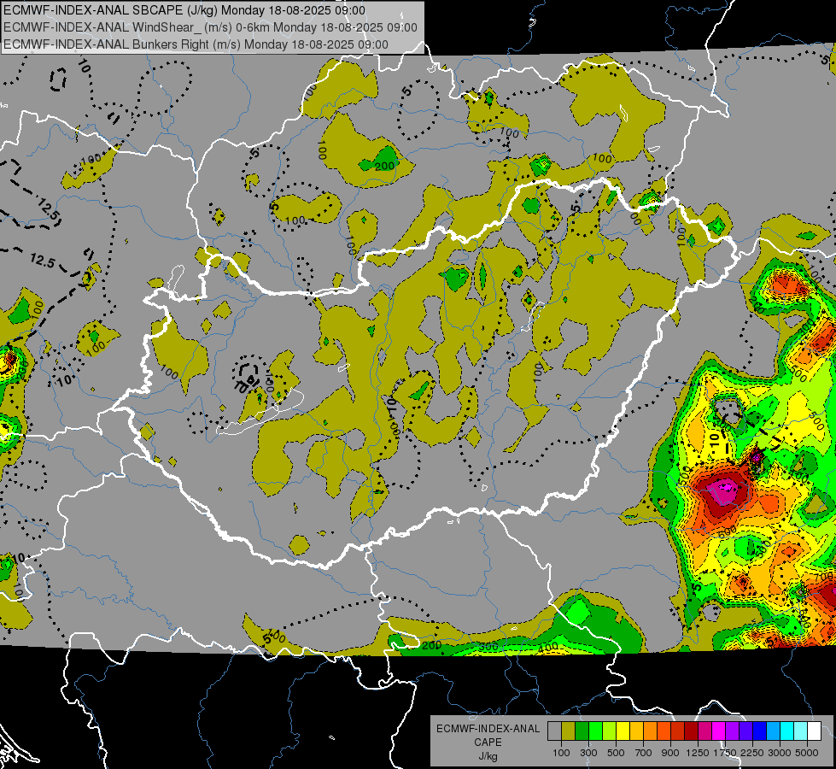
Task: Click the legend scale value 700
Action: (644, 753)
